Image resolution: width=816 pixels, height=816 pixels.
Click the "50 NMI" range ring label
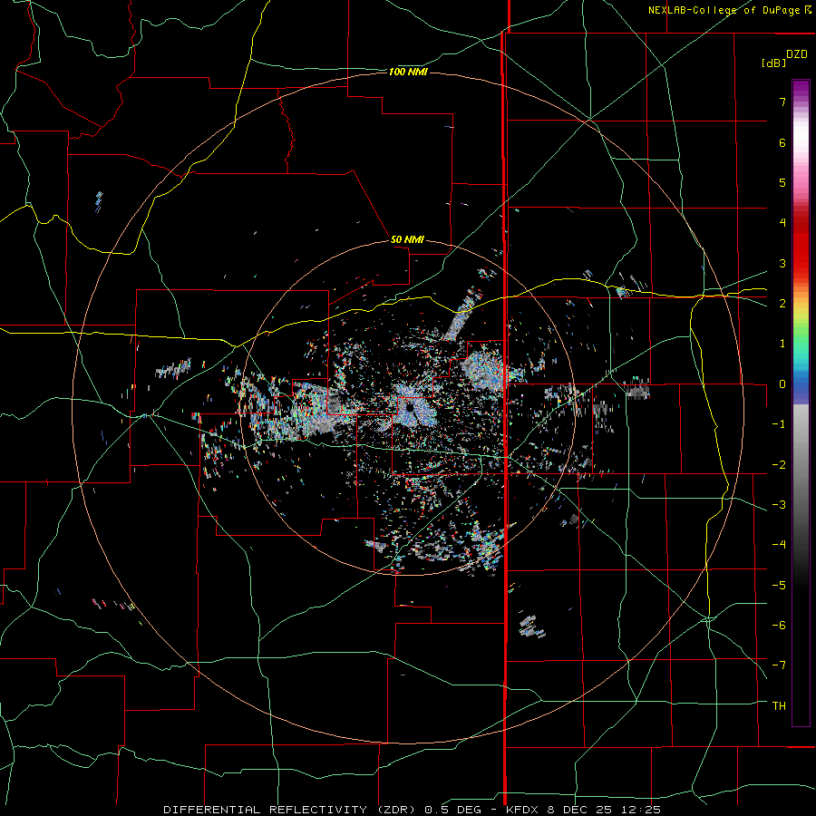pyautogui.click(x=407, y=239)
